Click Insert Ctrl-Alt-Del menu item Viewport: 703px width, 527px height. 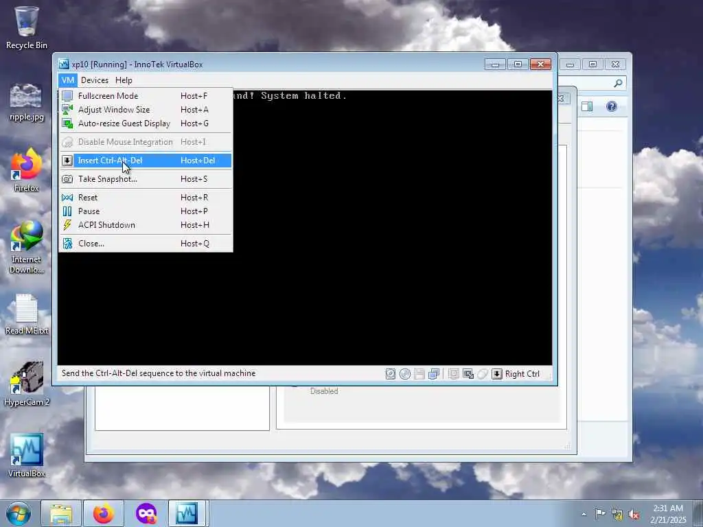(x=146, y=161)
